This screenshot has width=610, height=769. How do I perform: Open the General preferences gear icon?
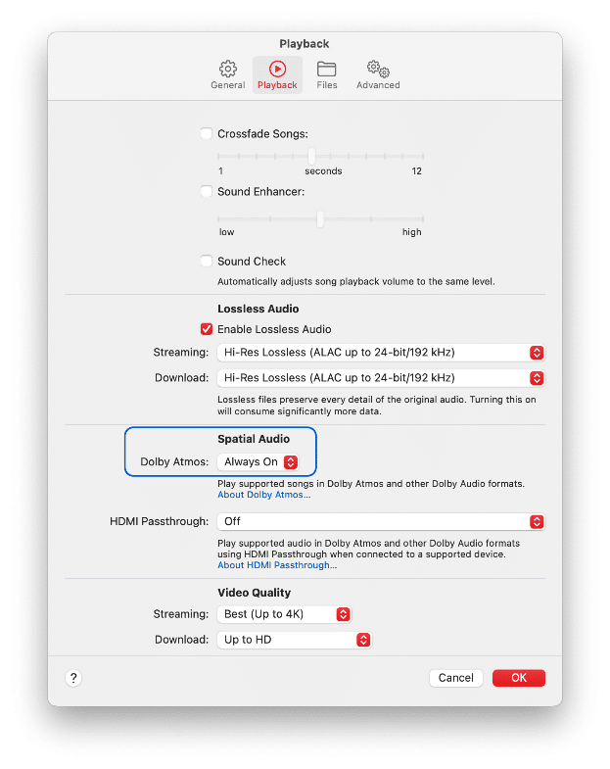coord(227,69)
